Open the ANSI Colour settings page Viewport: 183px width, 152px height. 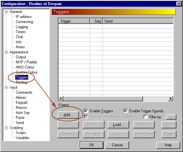point(25,67)
